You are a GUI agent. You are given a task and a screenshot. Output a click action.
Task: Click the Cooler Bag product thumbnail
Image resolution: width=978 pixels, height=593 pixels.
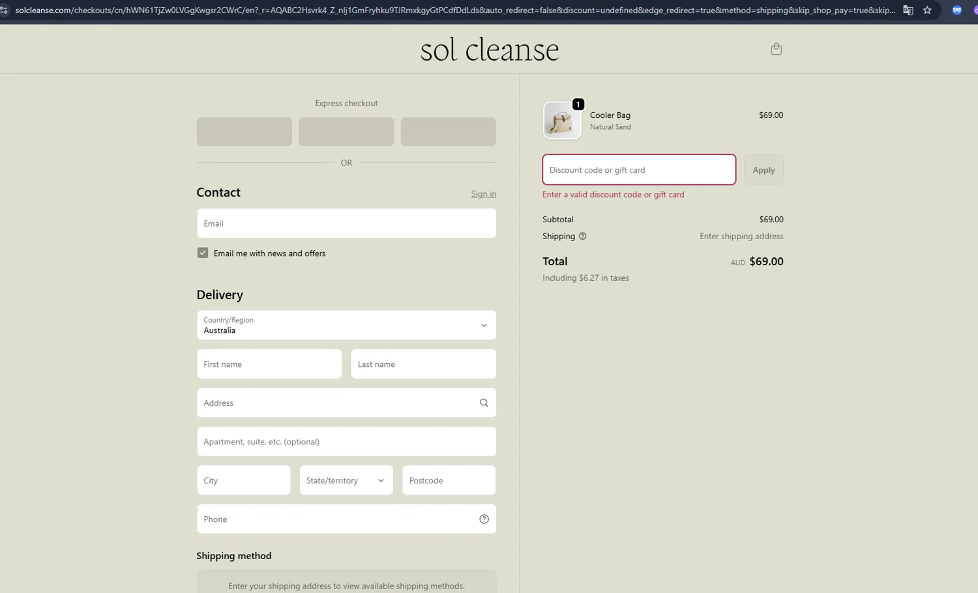point(562,121)
